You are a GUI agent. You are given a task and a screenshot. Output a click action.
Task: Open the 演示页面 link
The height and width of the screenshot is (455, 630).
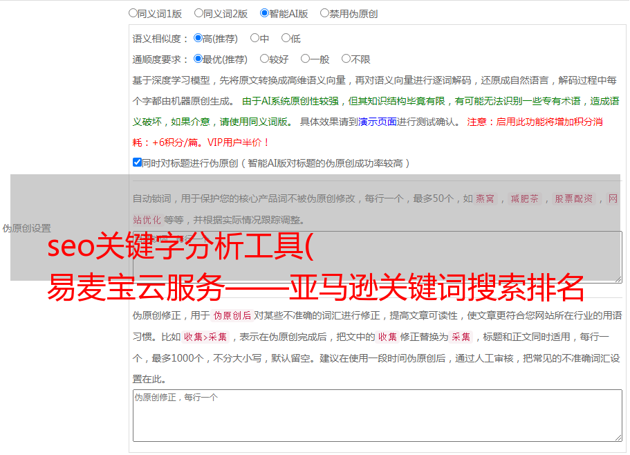[x=378, y=122]
